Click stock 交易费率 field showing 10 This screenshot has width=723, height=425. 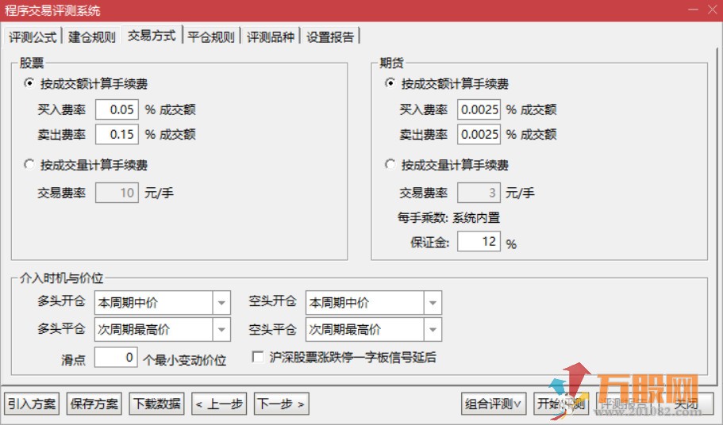tap(117, 193)
